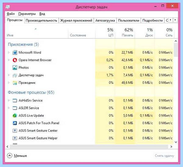The image size is (183, 167).
Task: Minimize the Диспетчер задач window
Action: coord(156,6)
